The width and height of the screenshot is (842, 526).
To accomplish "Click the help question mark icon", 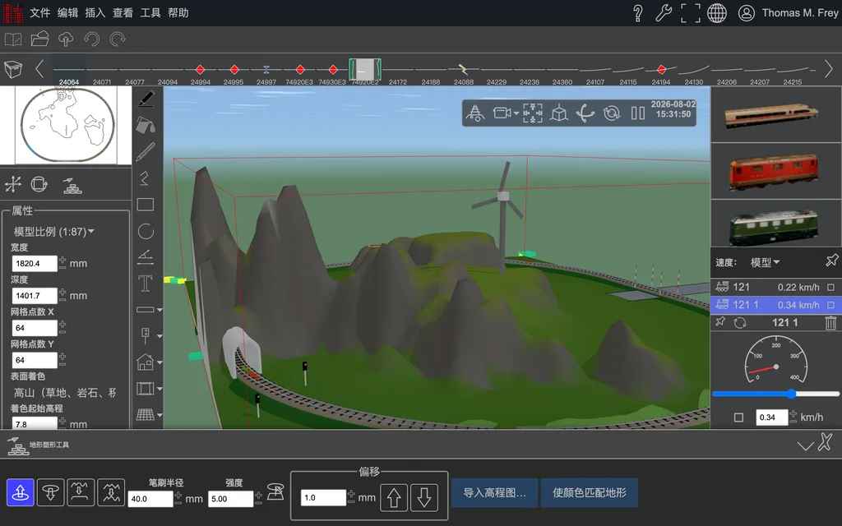I will coord(638,13).
